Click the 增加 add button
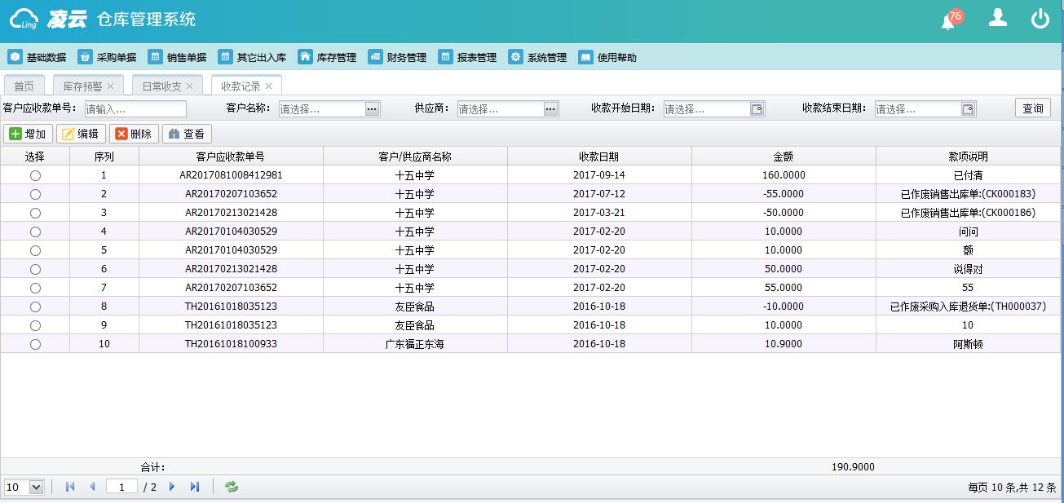The width and height of the screenshot is (1064, 503). click(28, 134)
